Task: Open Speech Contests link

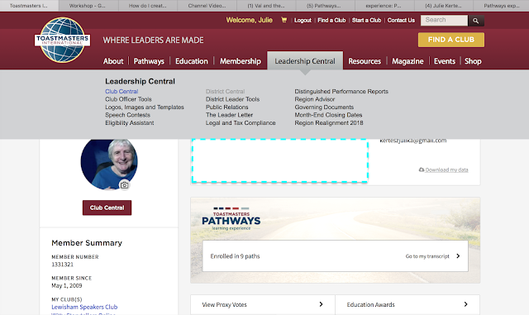Action: click(x=127, y=115)
